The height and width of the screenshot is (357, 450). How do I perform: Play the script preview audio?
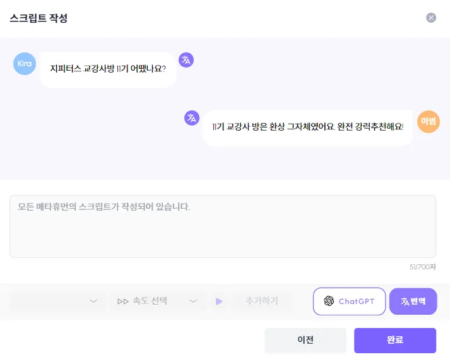219,301
